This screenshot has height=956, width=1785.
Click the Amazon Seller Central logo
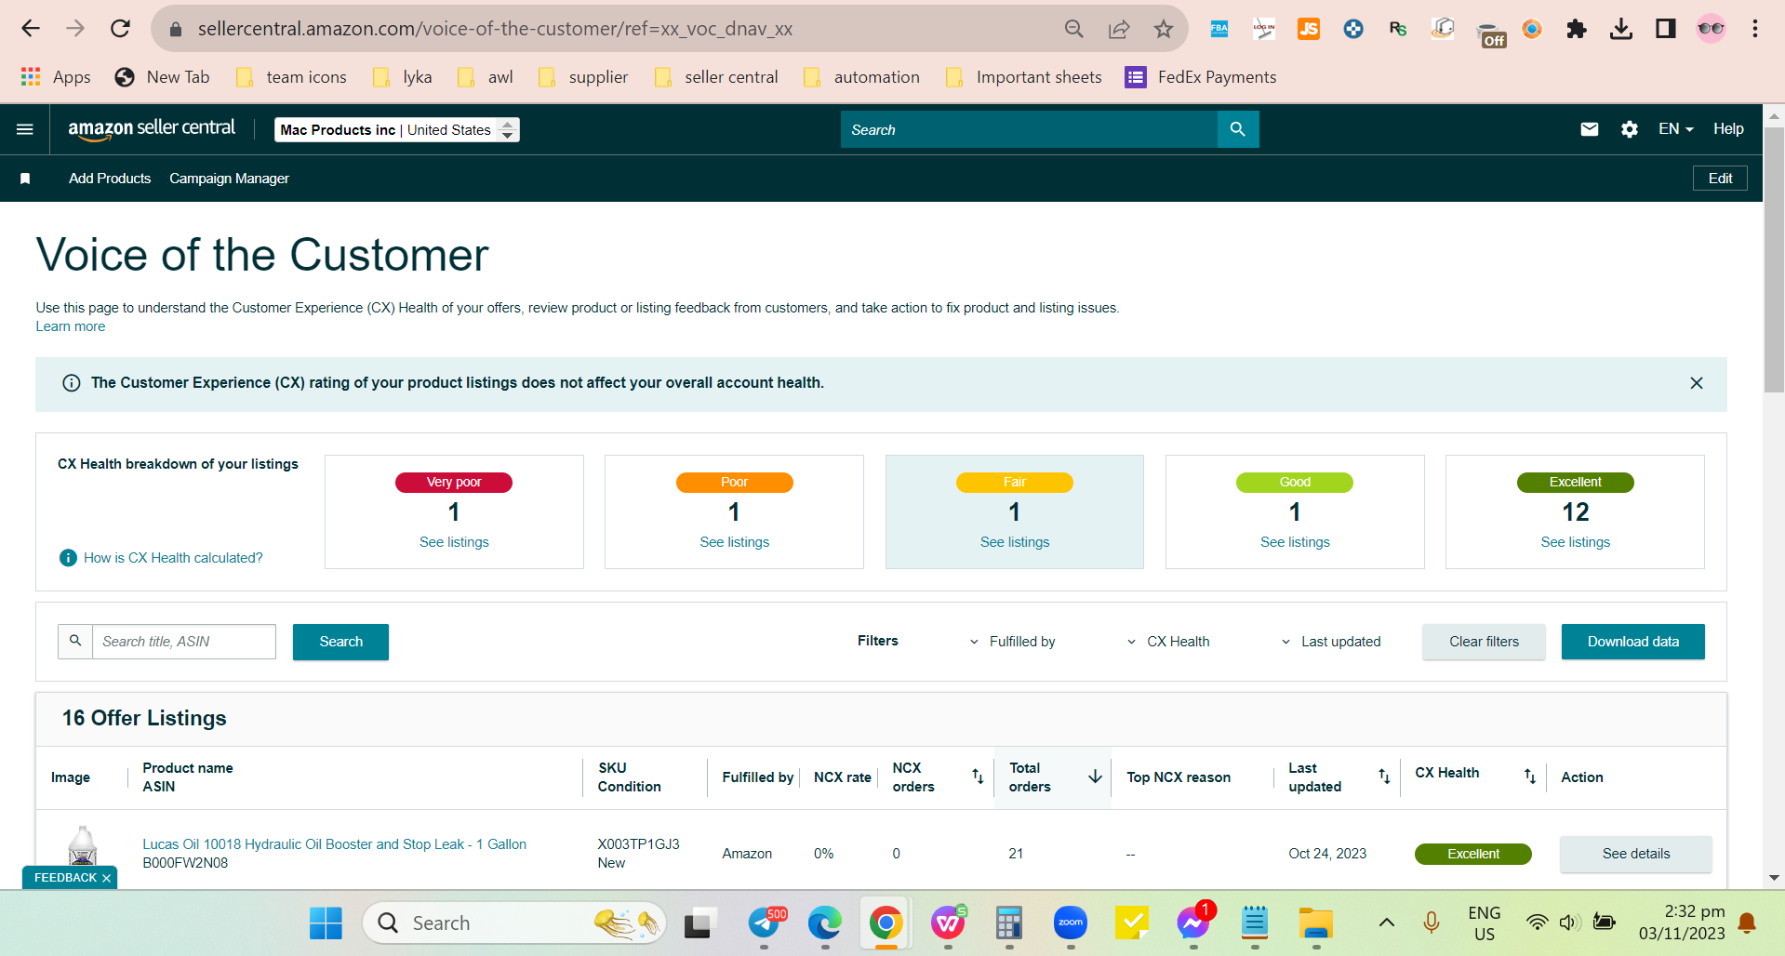click(x=152, y=129)
